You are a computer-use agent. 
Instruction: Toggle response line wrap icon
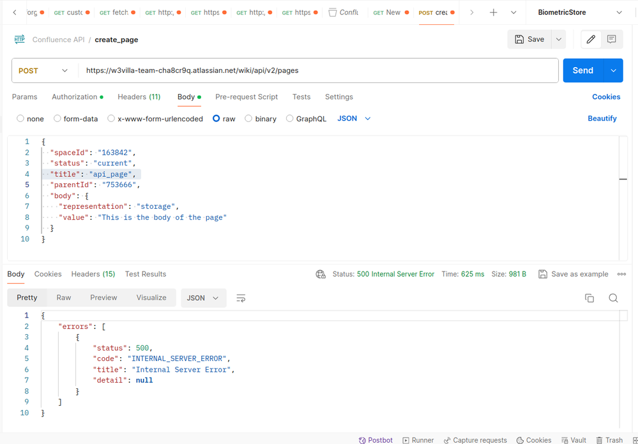241,298
